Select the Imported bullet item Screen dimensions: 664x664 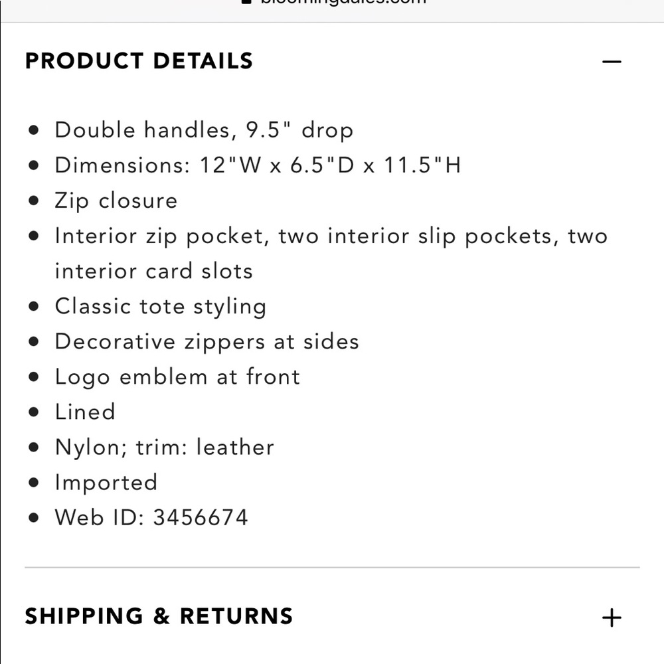tap(107, 482)
